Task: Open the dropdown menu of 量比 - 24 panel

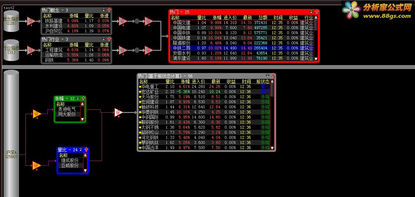Action: click(x=81, y=150)
